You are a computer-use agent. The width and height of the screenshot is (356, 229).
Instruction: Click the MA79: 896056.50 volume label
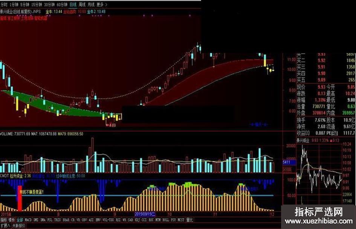(x=70, y=134)
